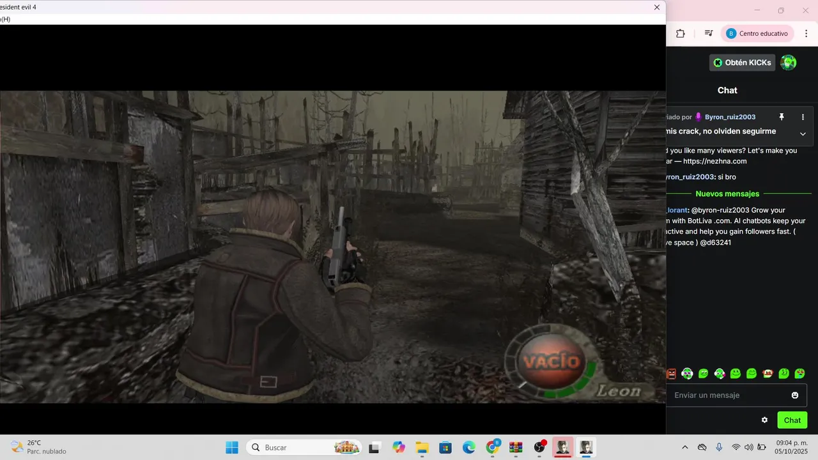
Task: Click the microphone tray icon
Action: (x=719, y=447)
